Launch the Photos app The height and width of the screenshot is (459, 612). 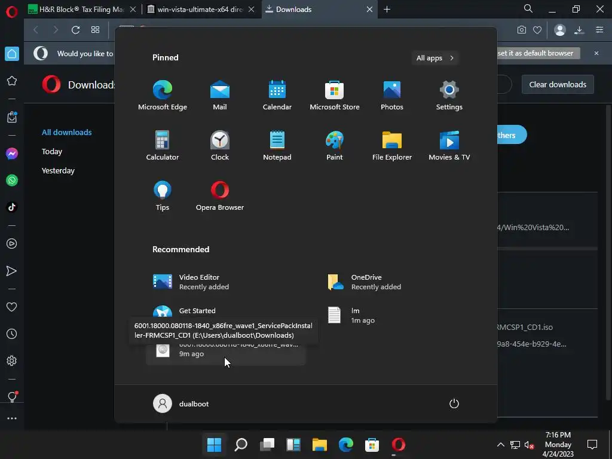coord(392,96)
